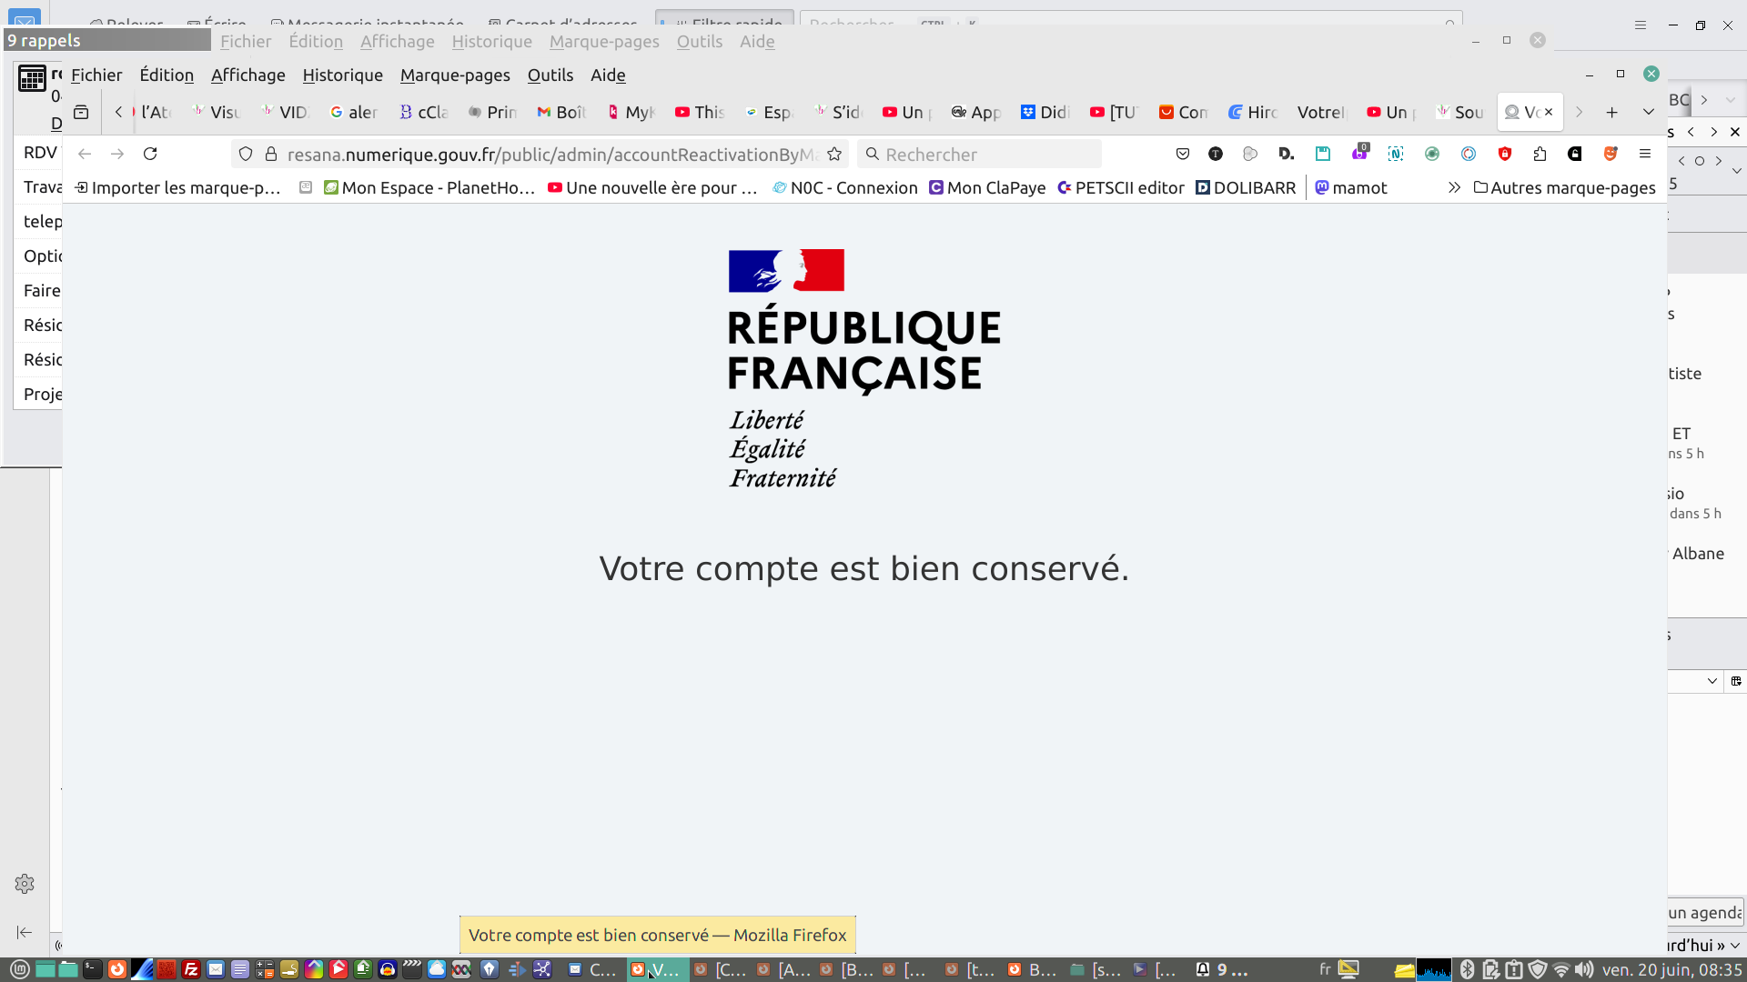Open the Autres marque-pages folder
This screenshot has height=982, width=1747.
[1564, 187]
